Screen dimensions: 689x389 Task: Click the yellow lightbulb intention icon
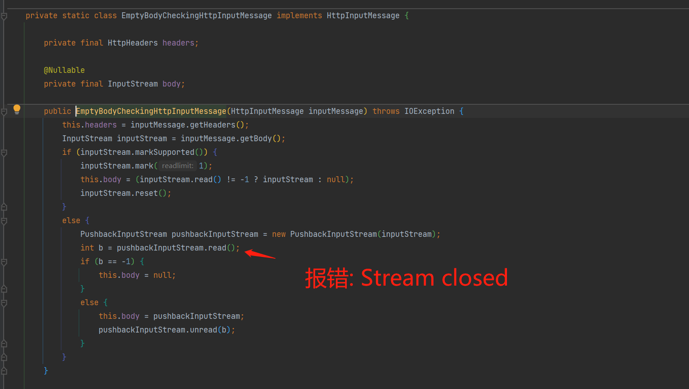coord(17,109)
